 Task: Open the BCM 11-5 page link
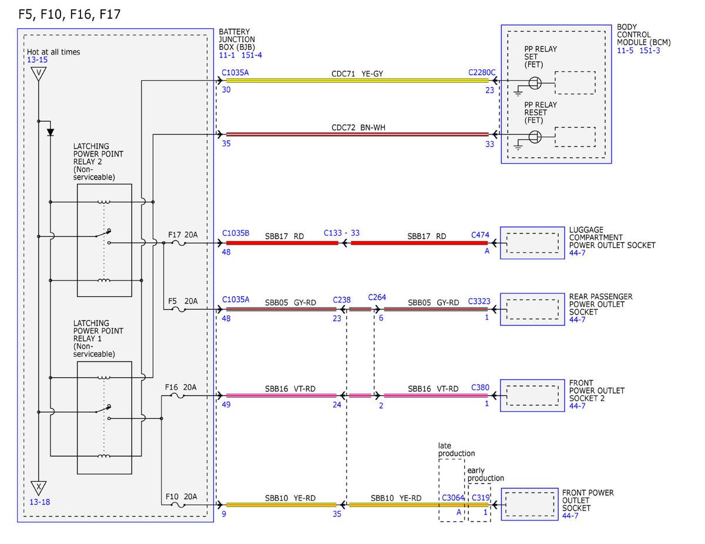click(x=625, y=50)
